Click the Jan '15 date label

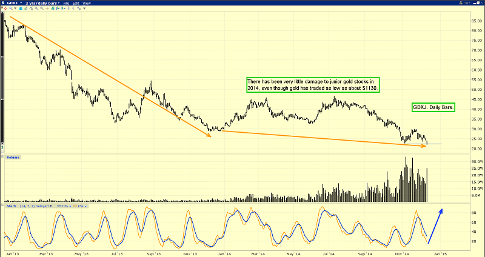click(x=440, y=254)
